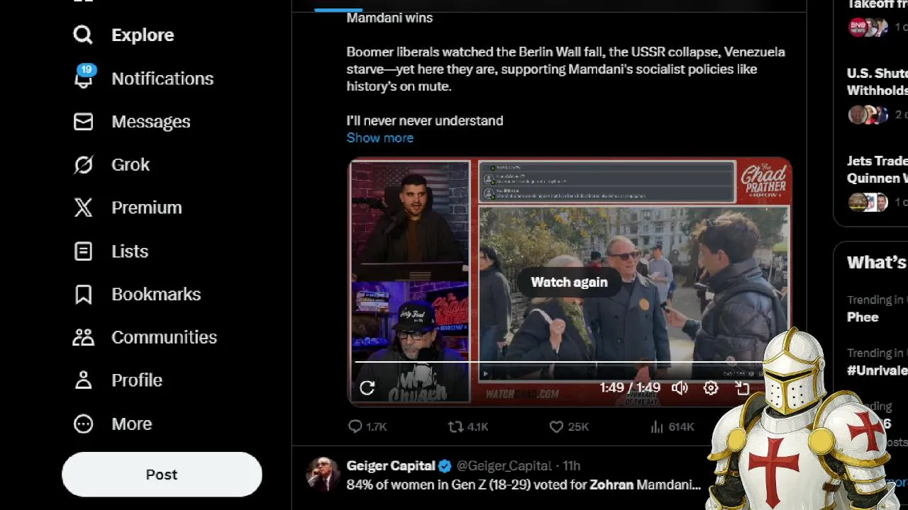908x510 pixels.
Task: Reply to tweet with 1.7K comments
Action: click(x=367, y=426)
